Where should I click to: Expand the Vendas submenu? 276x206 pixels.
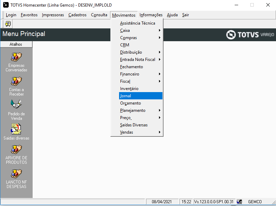[141, 132]
